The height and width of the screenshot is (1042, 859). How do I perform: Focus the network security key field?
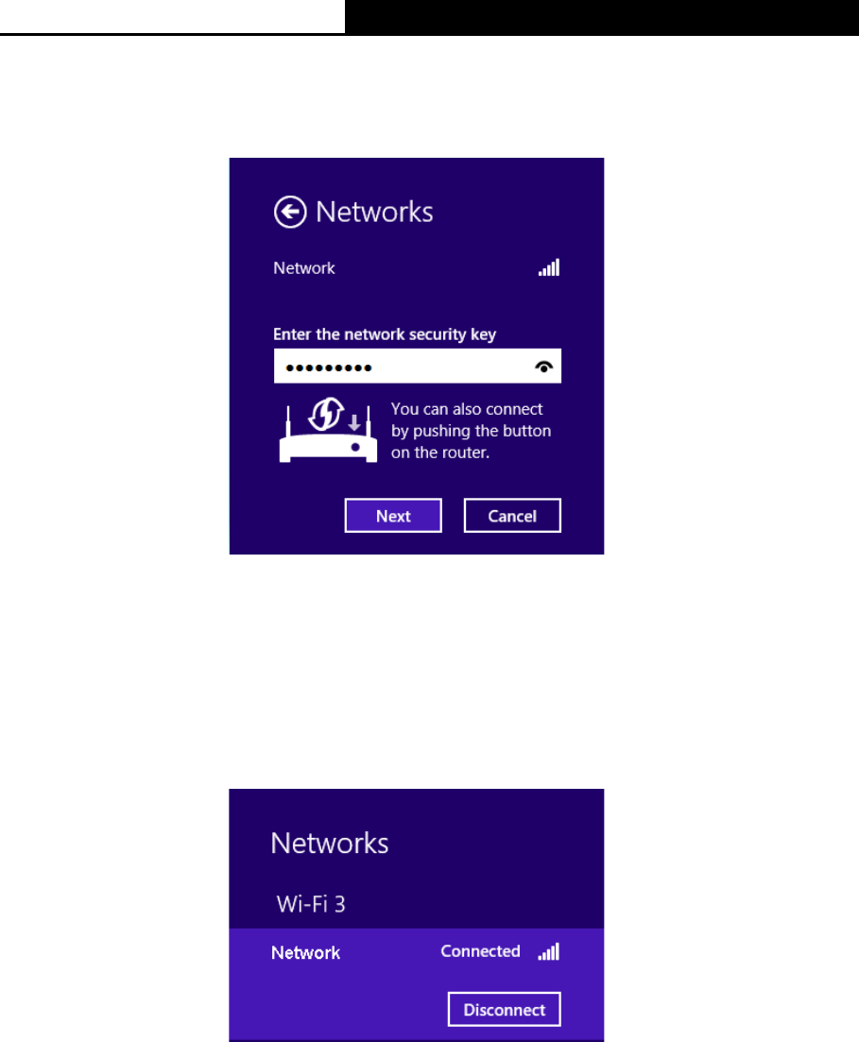click(x=417, y=367)
